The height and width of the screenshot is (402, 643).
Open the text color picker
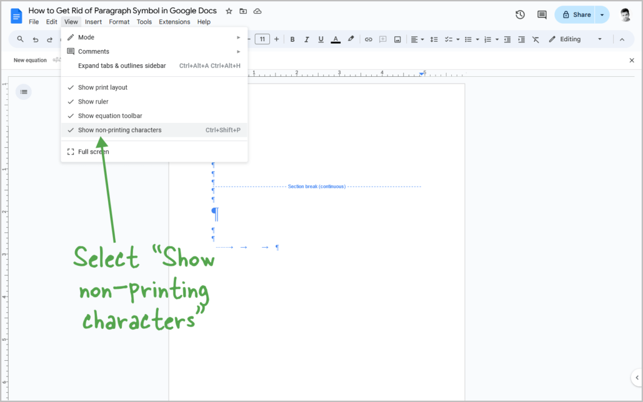pos(335,39)
